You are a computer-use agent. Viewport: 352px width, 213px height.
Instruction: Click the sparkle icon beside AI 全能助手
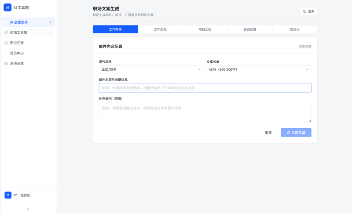(6, 22)
